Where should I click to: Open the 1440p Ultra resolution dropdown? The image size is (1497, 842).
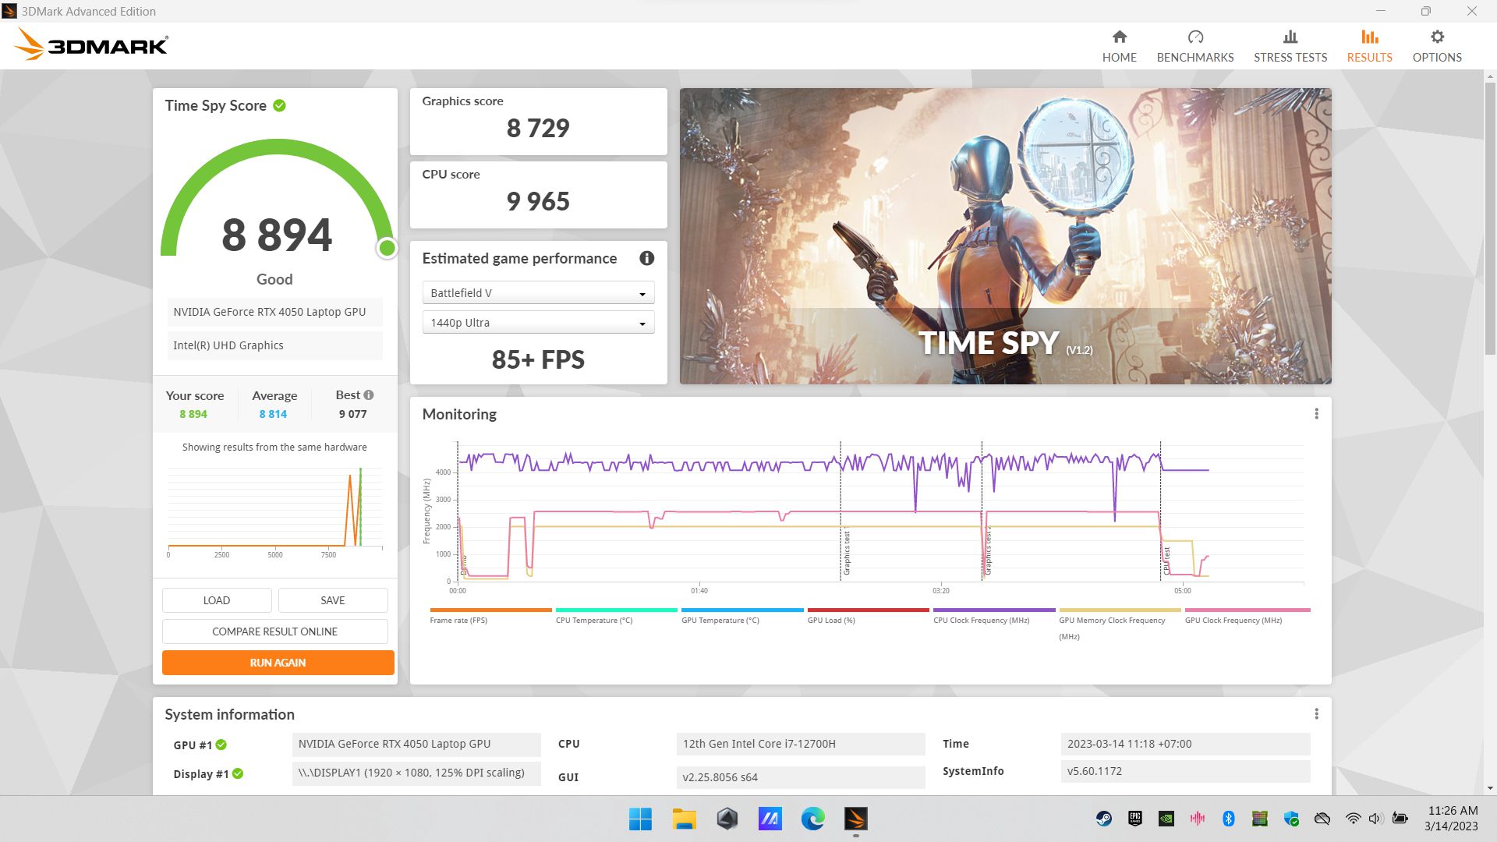(537, 322)
